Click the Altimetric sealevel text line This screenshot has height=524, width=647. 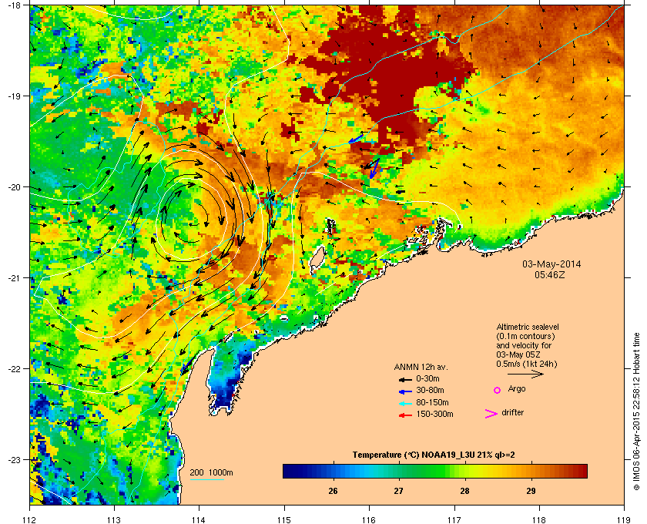pyautogui.click(x=528, y=327)
